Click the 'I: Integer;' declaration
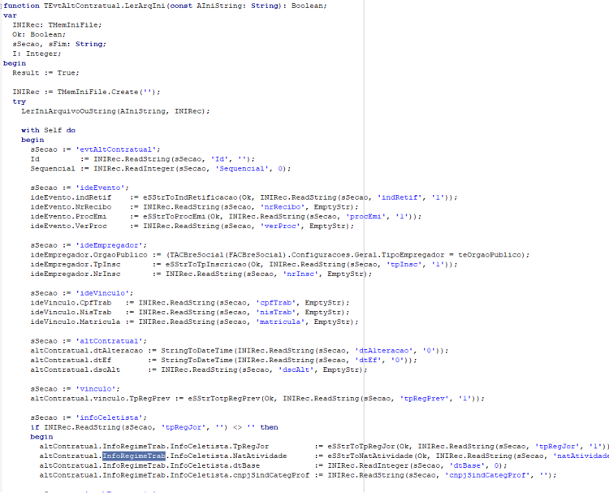 pyautogui.click(x=37, y=54)
